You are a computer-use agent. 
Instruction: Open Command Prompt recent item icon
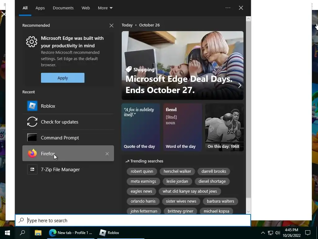point(32,138)
